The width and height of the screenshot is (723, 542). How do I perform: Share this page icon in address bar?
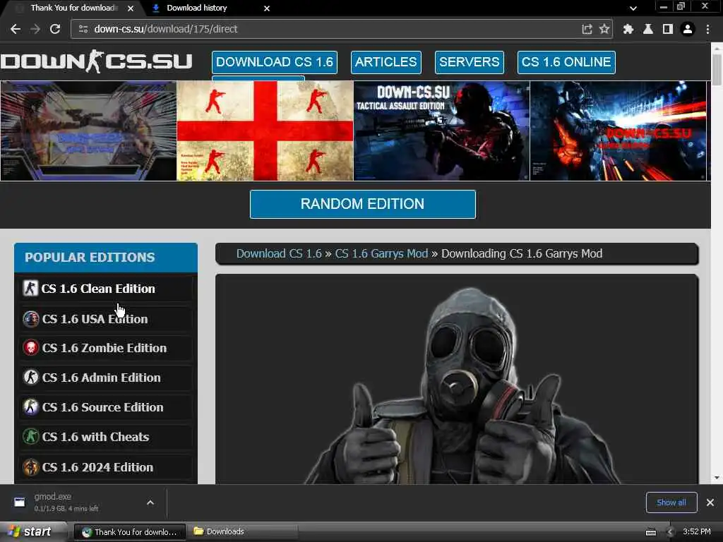click(x=587, y=29)
